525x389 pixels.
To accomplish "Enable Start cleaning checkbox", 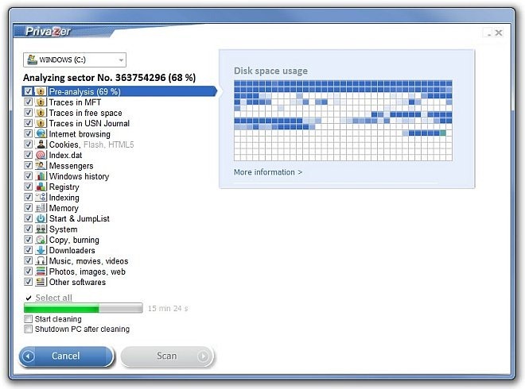I will click(29, 319).
